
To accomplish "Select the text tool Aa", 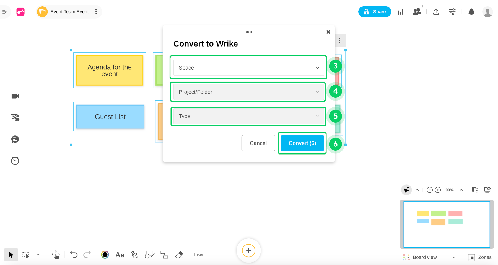I will 120,255.
